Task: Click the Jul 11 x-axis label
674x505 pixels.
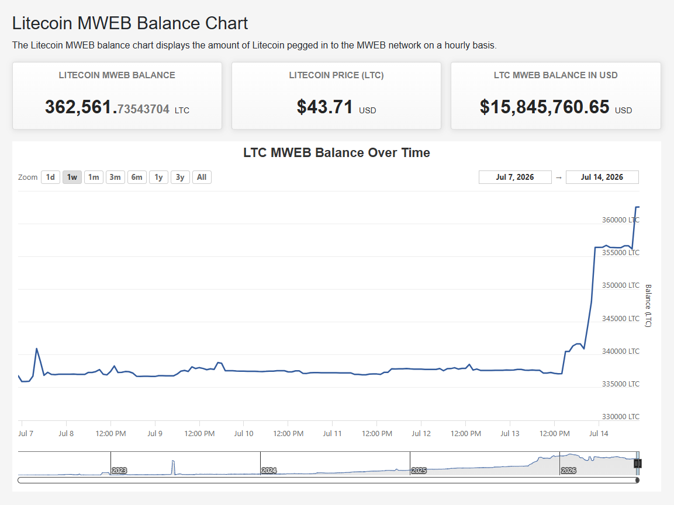Action: (332, 433)
